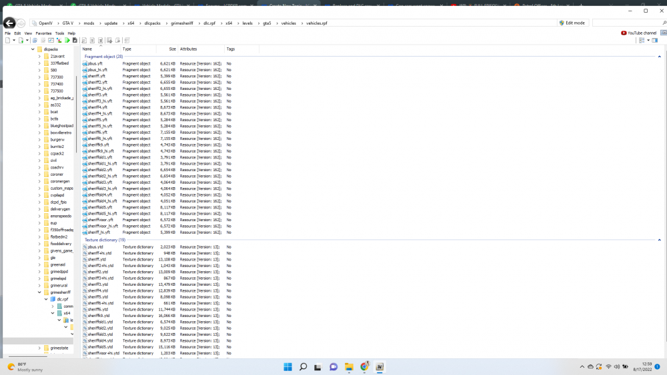667x375 pixels.
Task: Sort by Size column header
Action: click(x=167, y=49)
